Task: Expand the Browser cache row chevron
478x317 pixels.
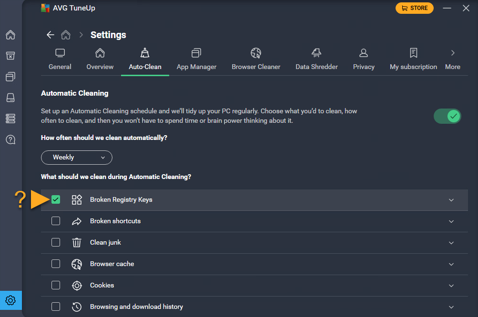Action: coord(451,264)
